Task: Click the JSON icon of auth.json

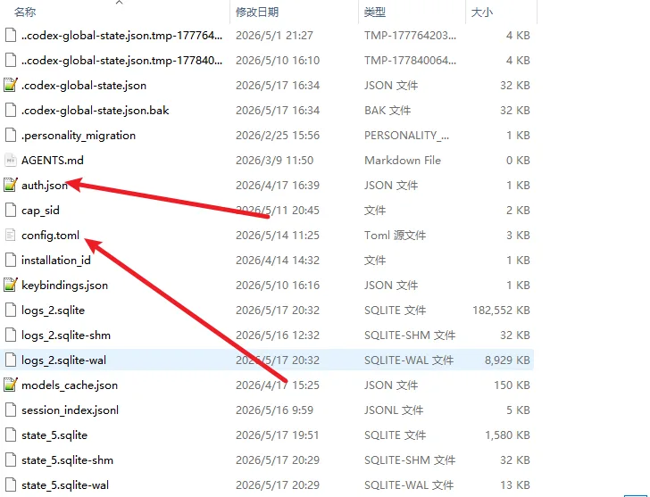Action: pos(11,185)
